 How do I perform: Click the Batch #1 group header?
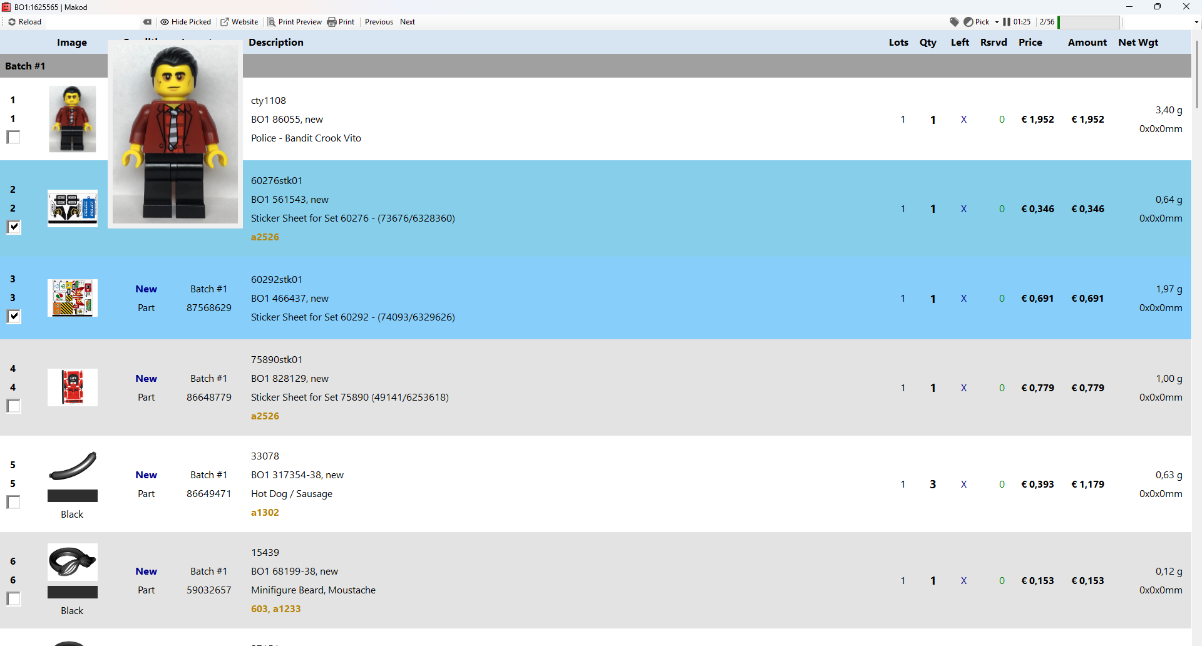coord(595,66)
